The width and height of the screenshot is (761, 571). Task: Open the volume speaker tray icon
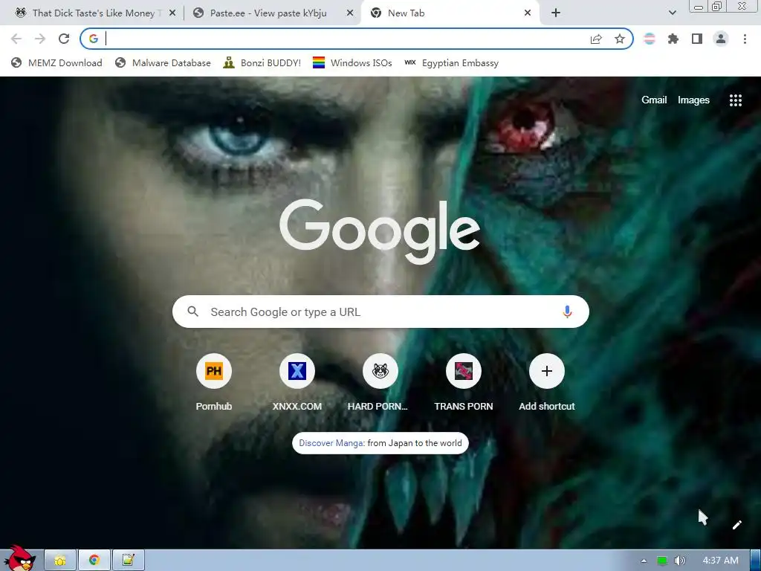pos(679,561)
